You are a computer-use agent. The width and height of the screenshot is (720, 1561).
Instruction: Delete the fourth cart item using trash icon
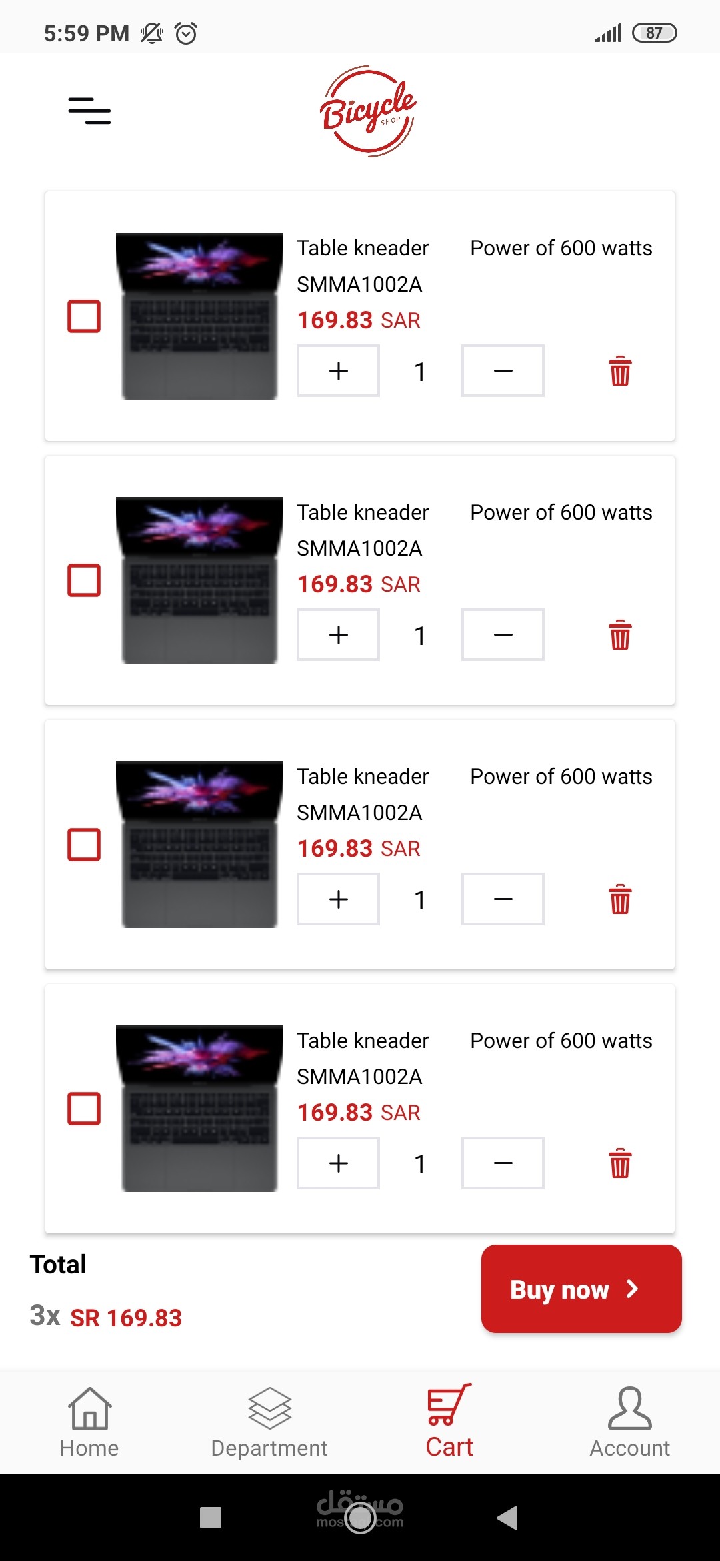pos(620,1163)
